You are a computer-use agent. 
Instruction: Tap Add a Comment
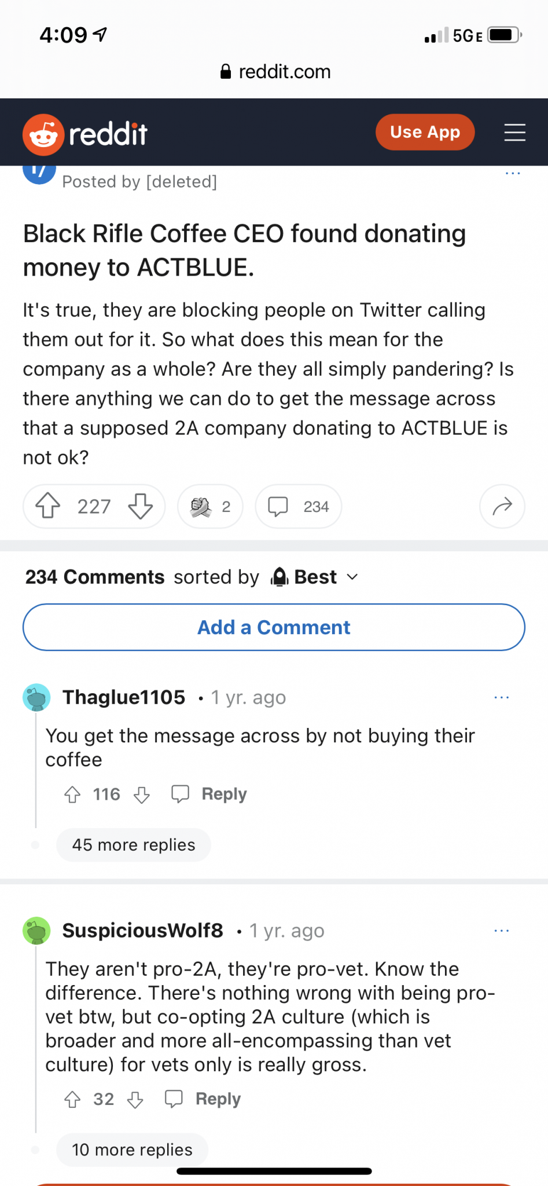click(274, 627)
